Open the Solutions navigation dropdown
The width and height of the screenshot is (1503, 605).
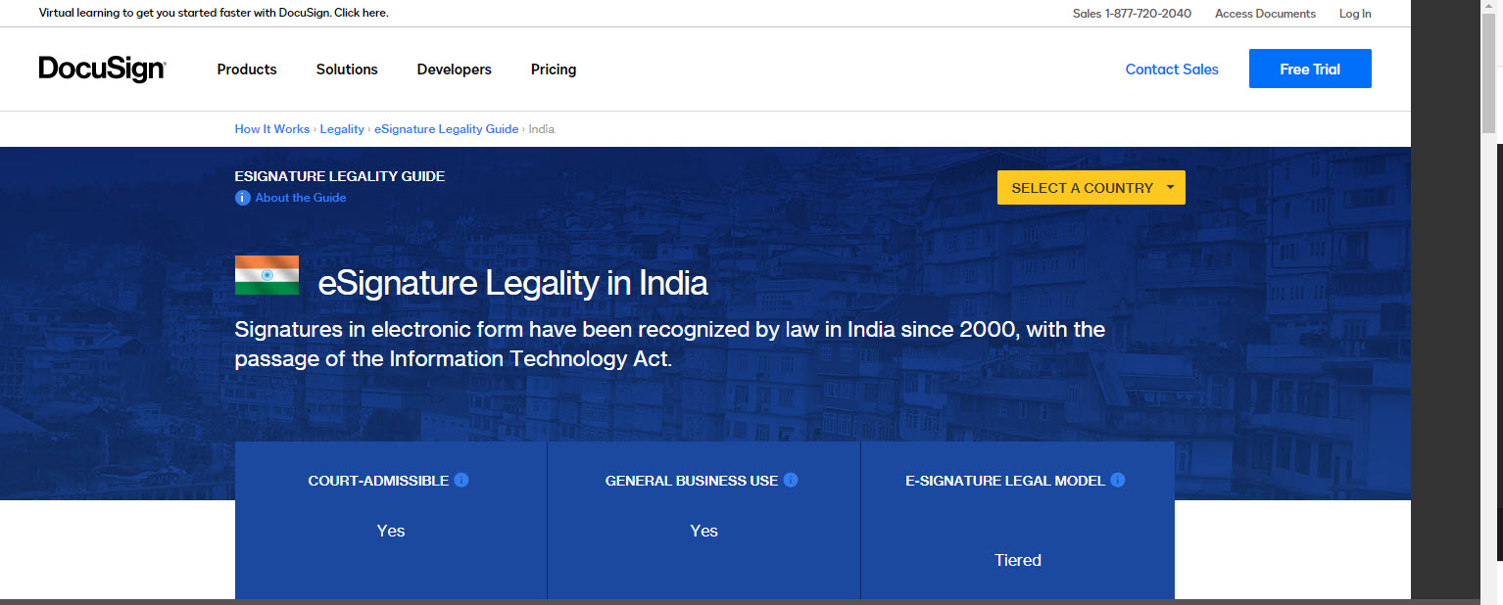[x=347, y=69]
